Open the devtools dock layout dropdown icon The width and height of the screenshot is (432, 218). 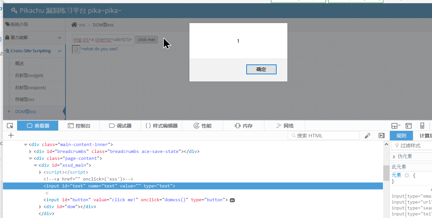click(396, 126)
